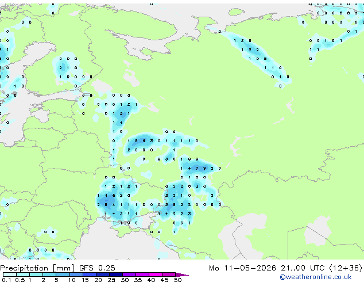Pick the 25–30 mm dark blue swatch
This screenshot has width=364, height=282.
pos(116,275)
